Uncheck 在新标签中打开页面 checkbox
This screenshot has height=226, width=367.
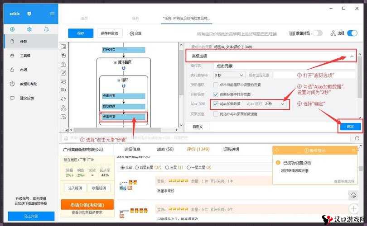click(x=216, y=94)
